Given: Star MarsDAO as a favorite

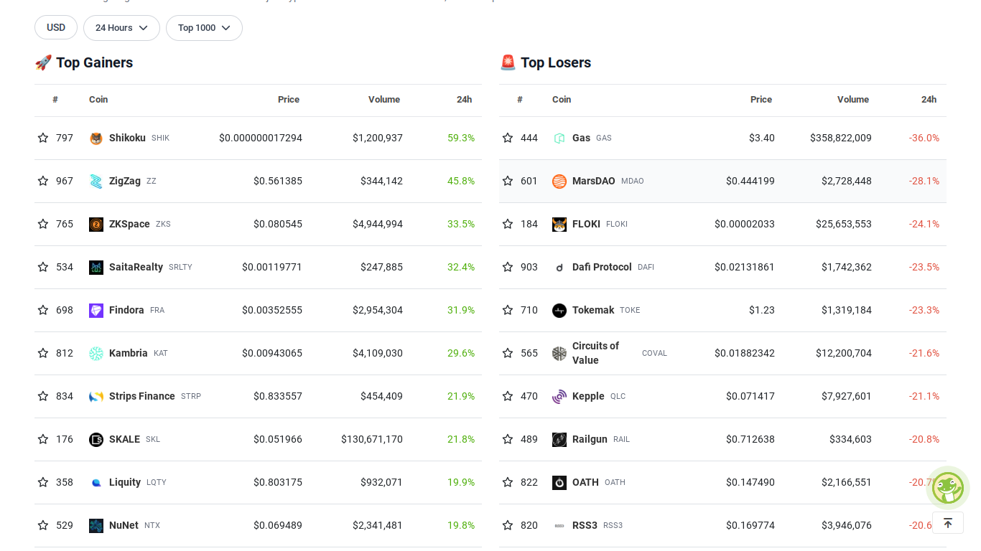Looking at the screenshot, I should [508, 181].
